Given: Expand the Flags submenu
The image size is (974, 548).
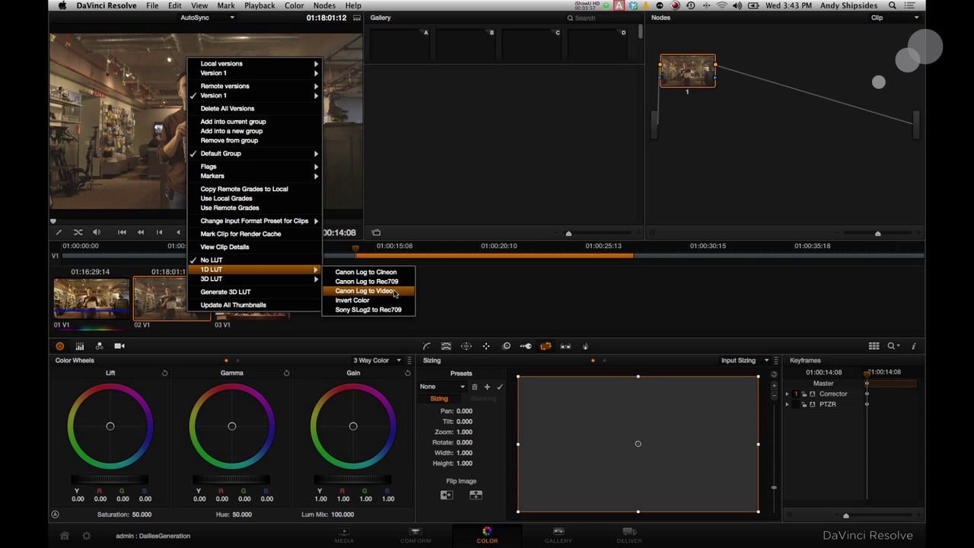Looking at the screenshot, I should (255, 167).
